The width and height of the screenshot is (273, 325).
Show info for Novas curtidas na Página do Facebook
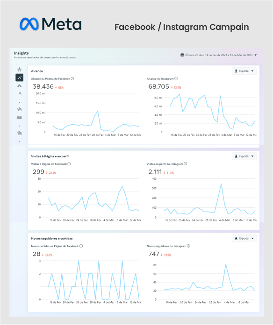pos(81,246)
